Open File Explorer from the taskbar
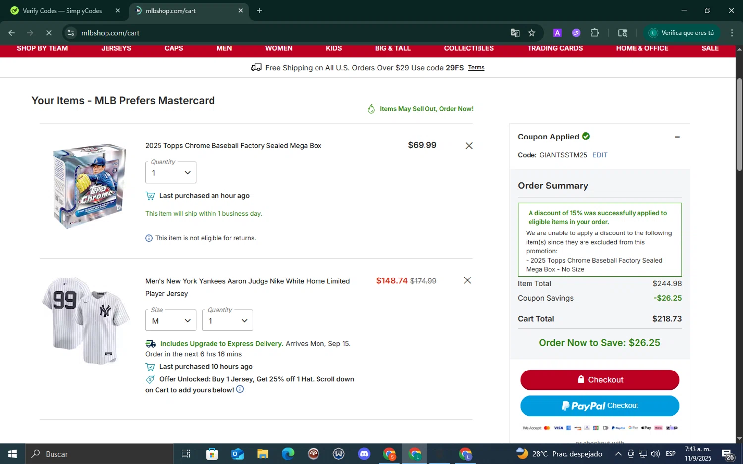743x464 pixels. [x=263, y=454]
